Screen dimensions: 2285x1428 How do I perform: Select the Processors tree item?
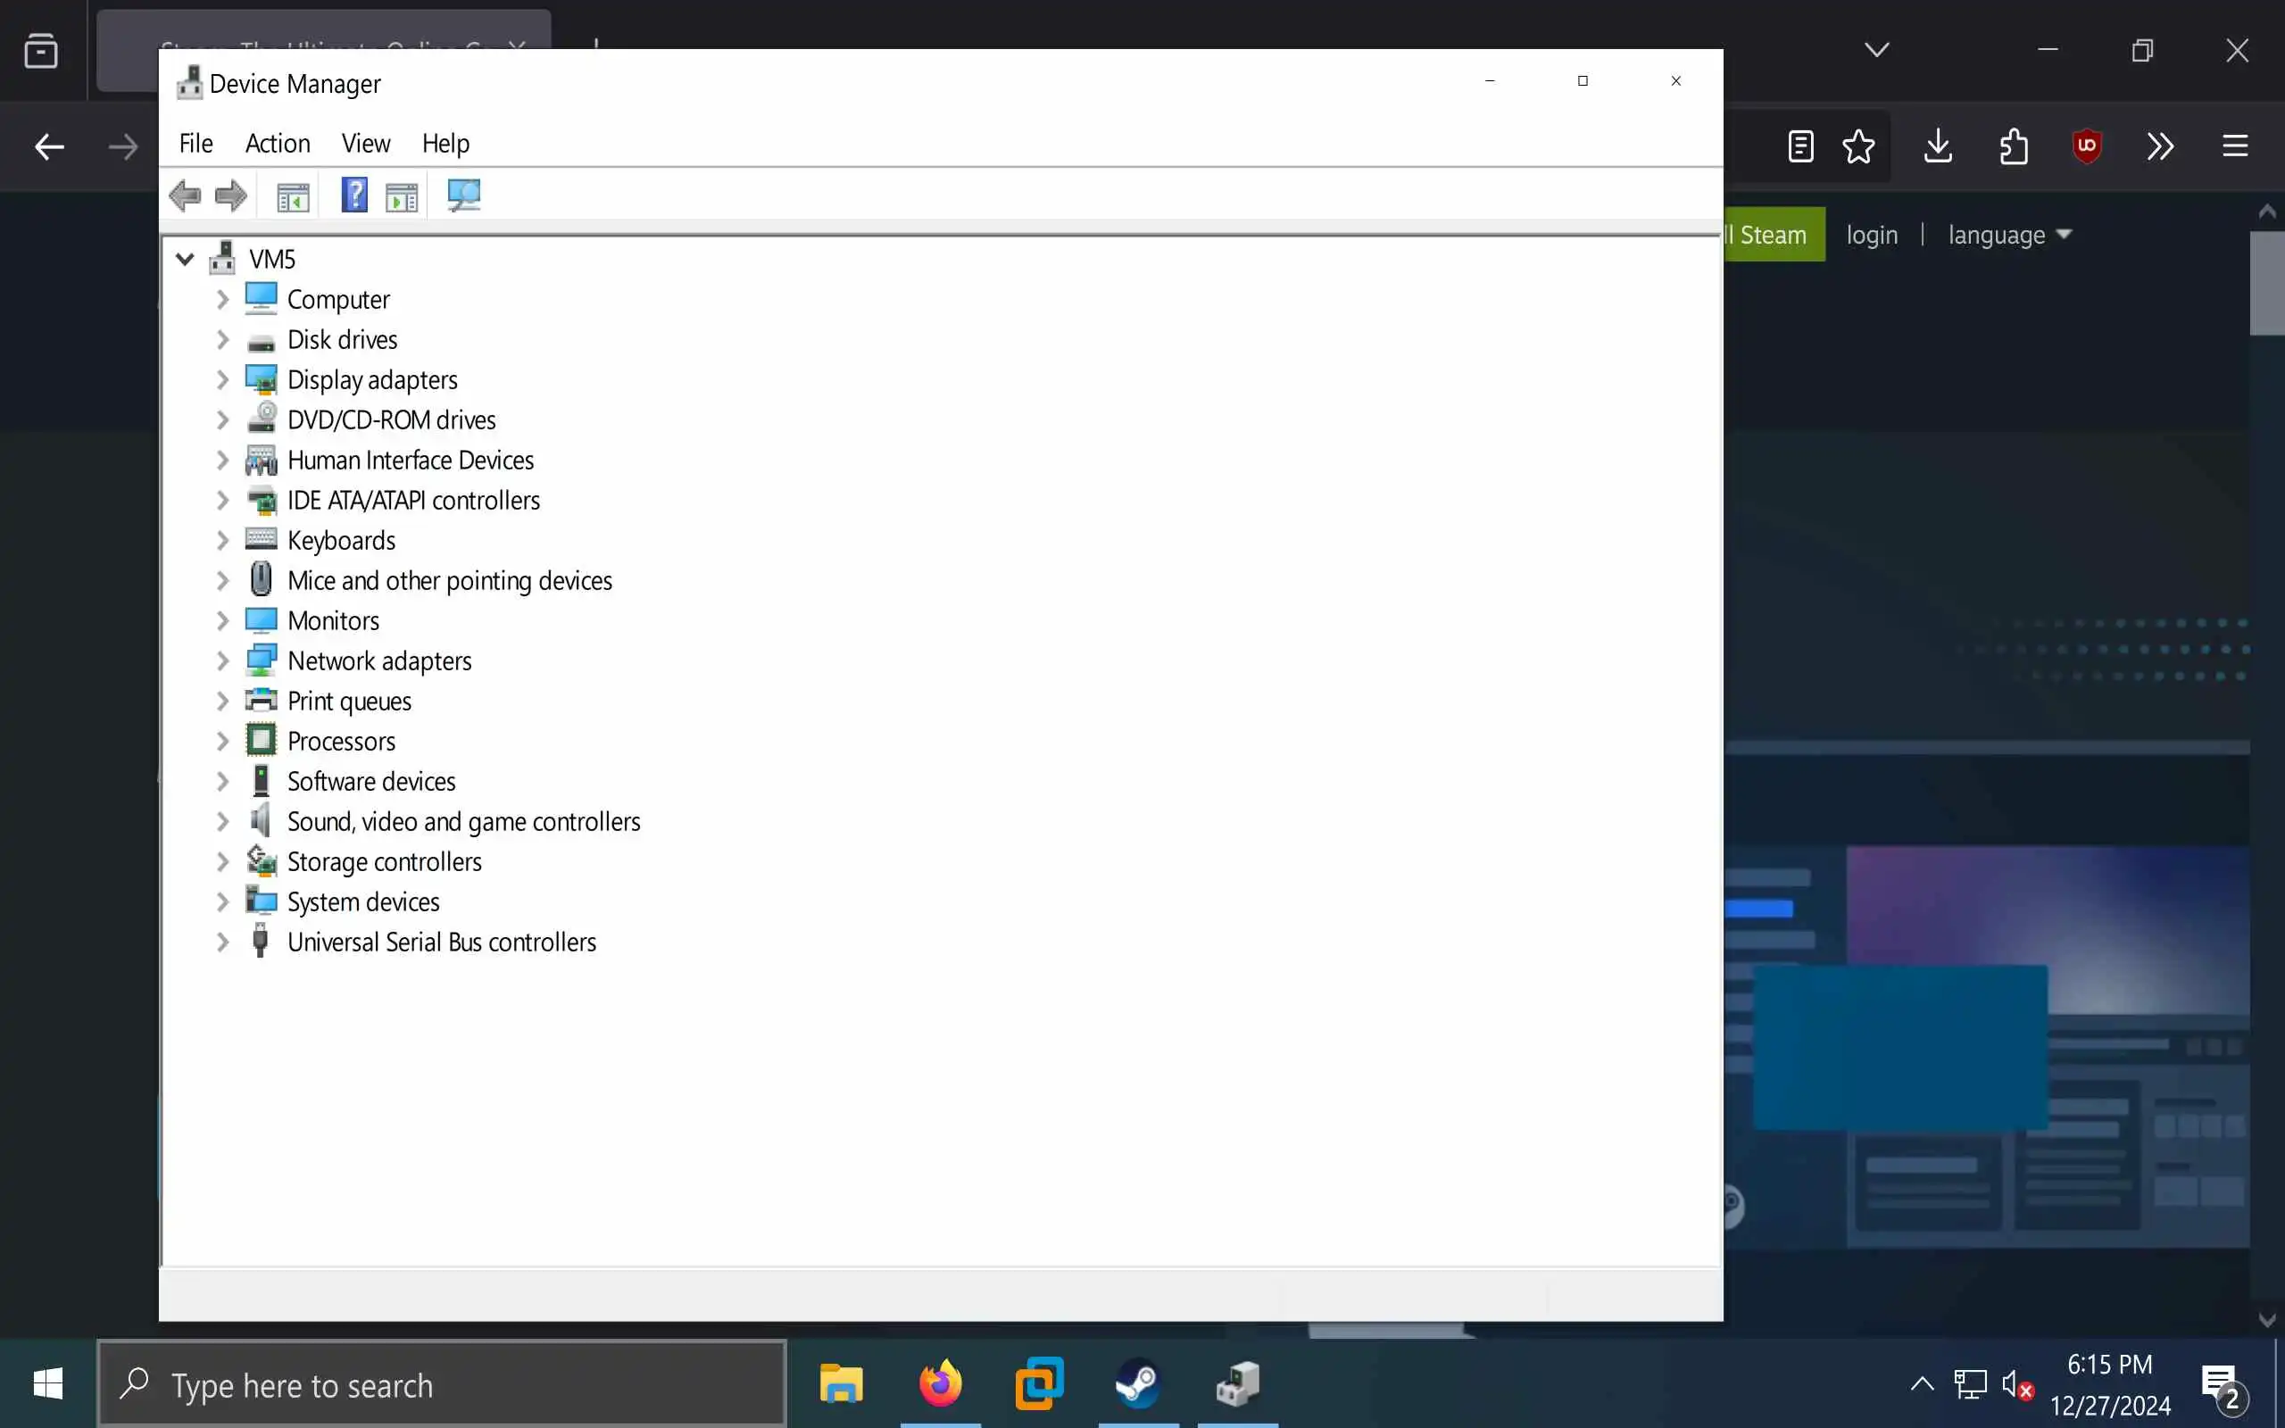(x=341, y=742)
